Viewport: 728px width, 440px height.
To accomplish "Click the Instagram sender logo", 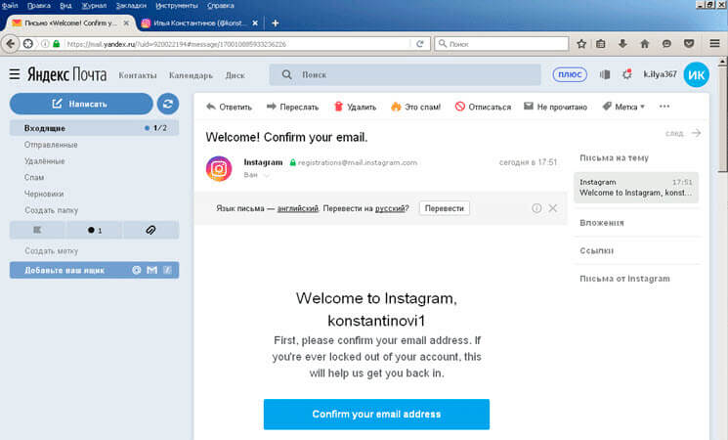I will point(219,168).
